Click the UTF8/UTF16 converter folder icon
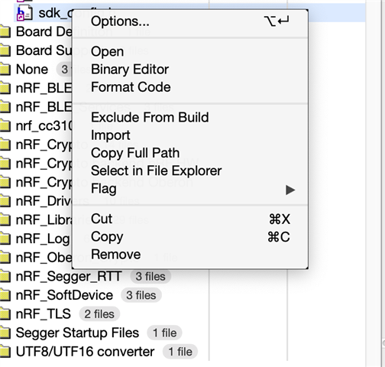 5,352
